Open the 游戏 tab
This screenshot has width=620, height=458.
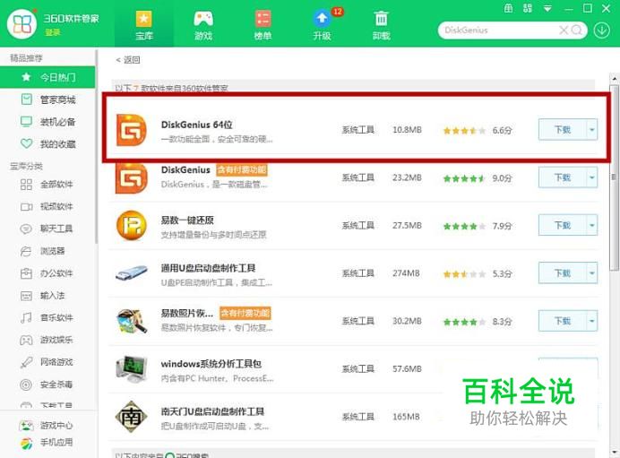(x=203, y=25)
